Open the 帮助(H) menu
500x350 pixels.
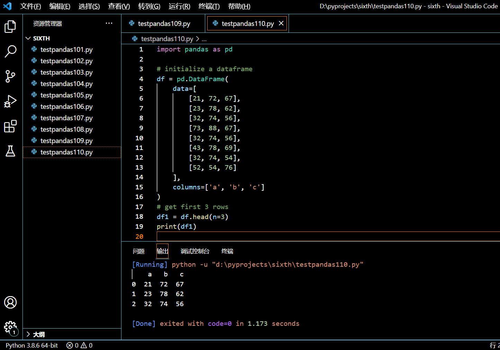tap(239, 6)
